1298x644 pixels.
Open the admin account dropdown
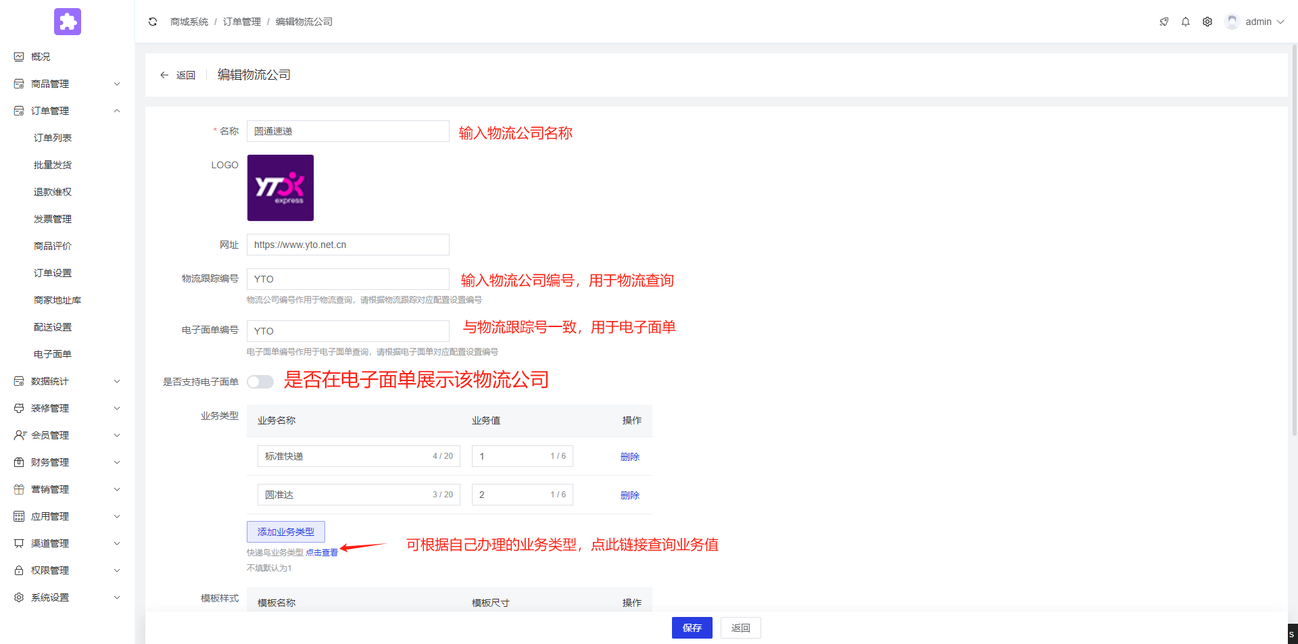tap(1264, 22)
